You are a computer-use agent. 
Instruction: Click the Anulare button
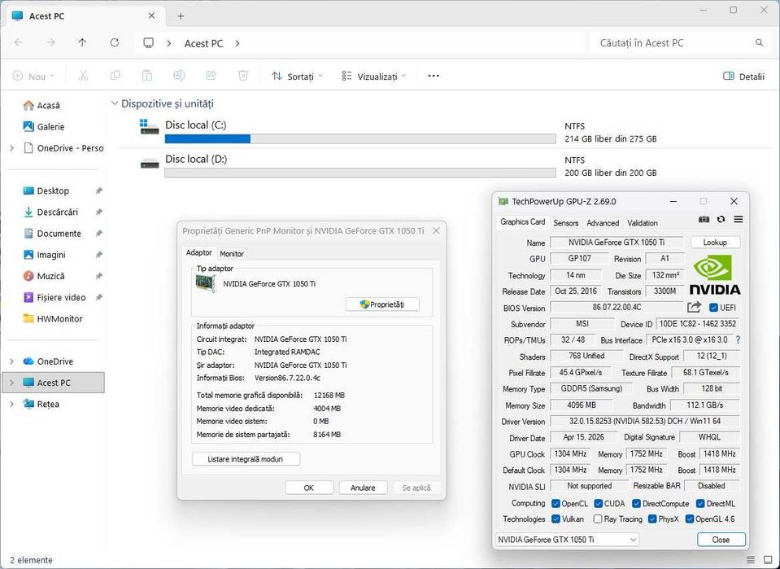363,488
